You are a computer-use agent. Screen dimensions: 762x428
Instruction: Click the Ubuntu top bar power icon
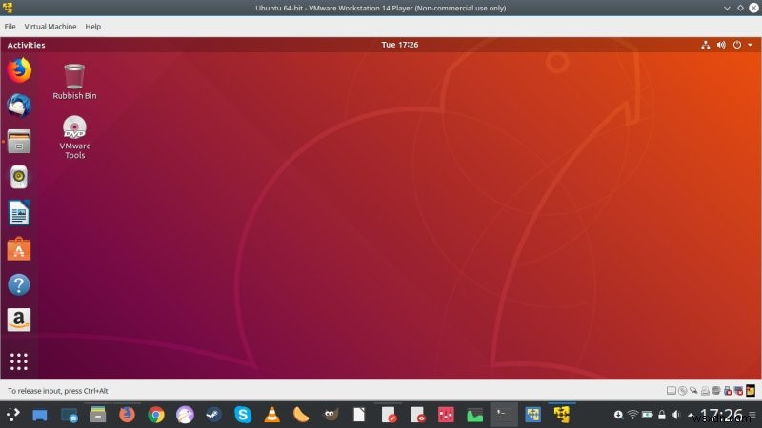click(x=737, y=45)
